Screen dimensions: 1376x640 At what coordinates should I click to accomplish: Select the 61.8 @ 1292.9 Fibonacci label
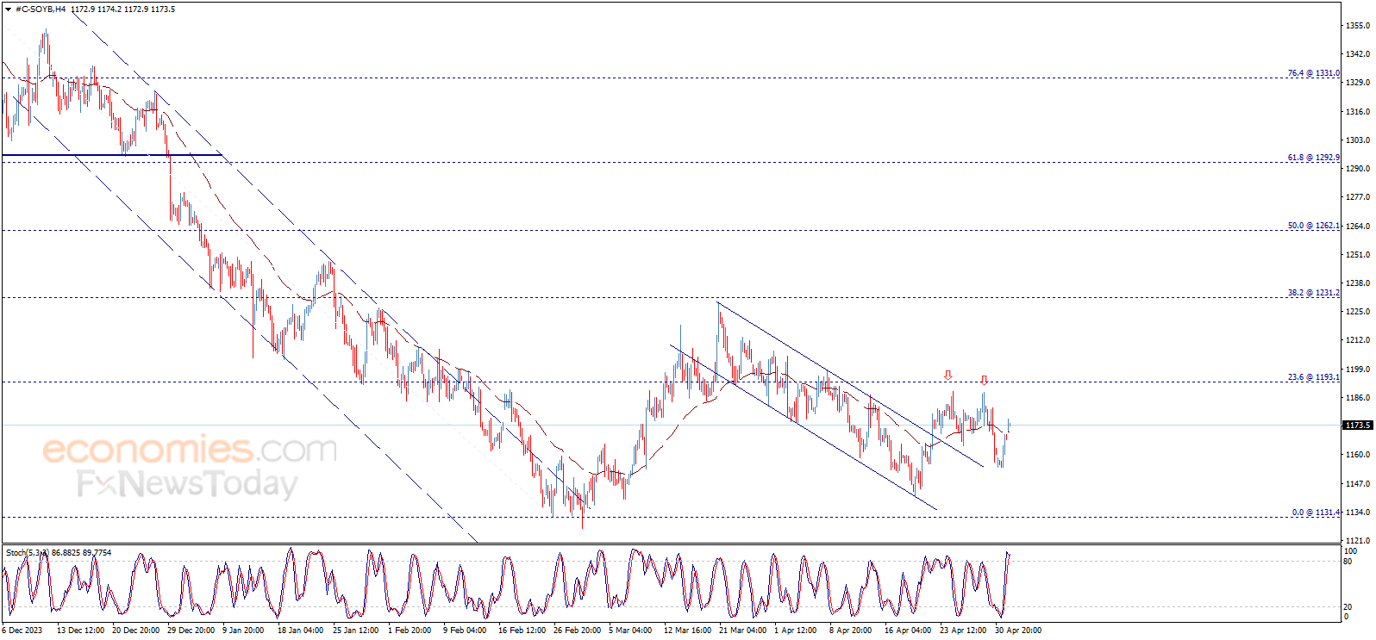(1314, 158)
